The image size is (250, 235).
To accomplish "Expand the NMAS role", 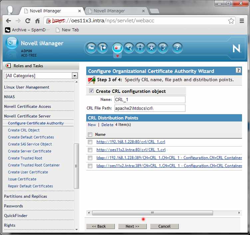I will [9, 97].
